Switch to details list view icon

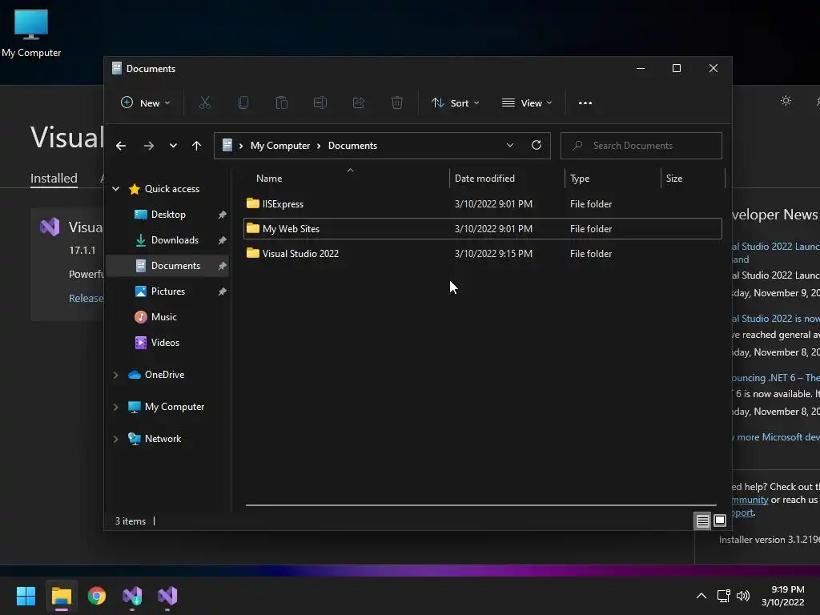(x=702, y=521)
